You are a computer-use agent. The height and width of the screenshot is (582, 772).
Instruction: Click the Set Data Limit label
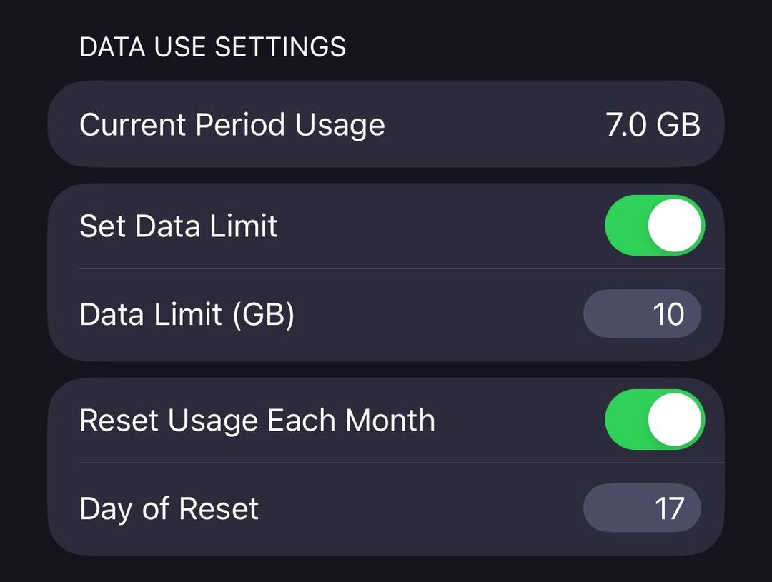[179, 225]
